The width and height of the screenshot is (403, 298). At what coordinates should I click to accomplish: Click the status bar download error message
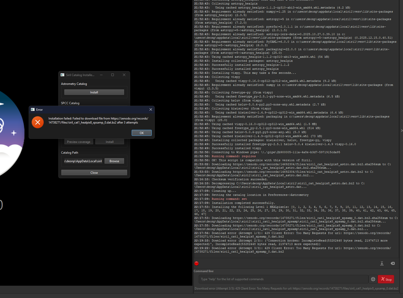(296, 288)
